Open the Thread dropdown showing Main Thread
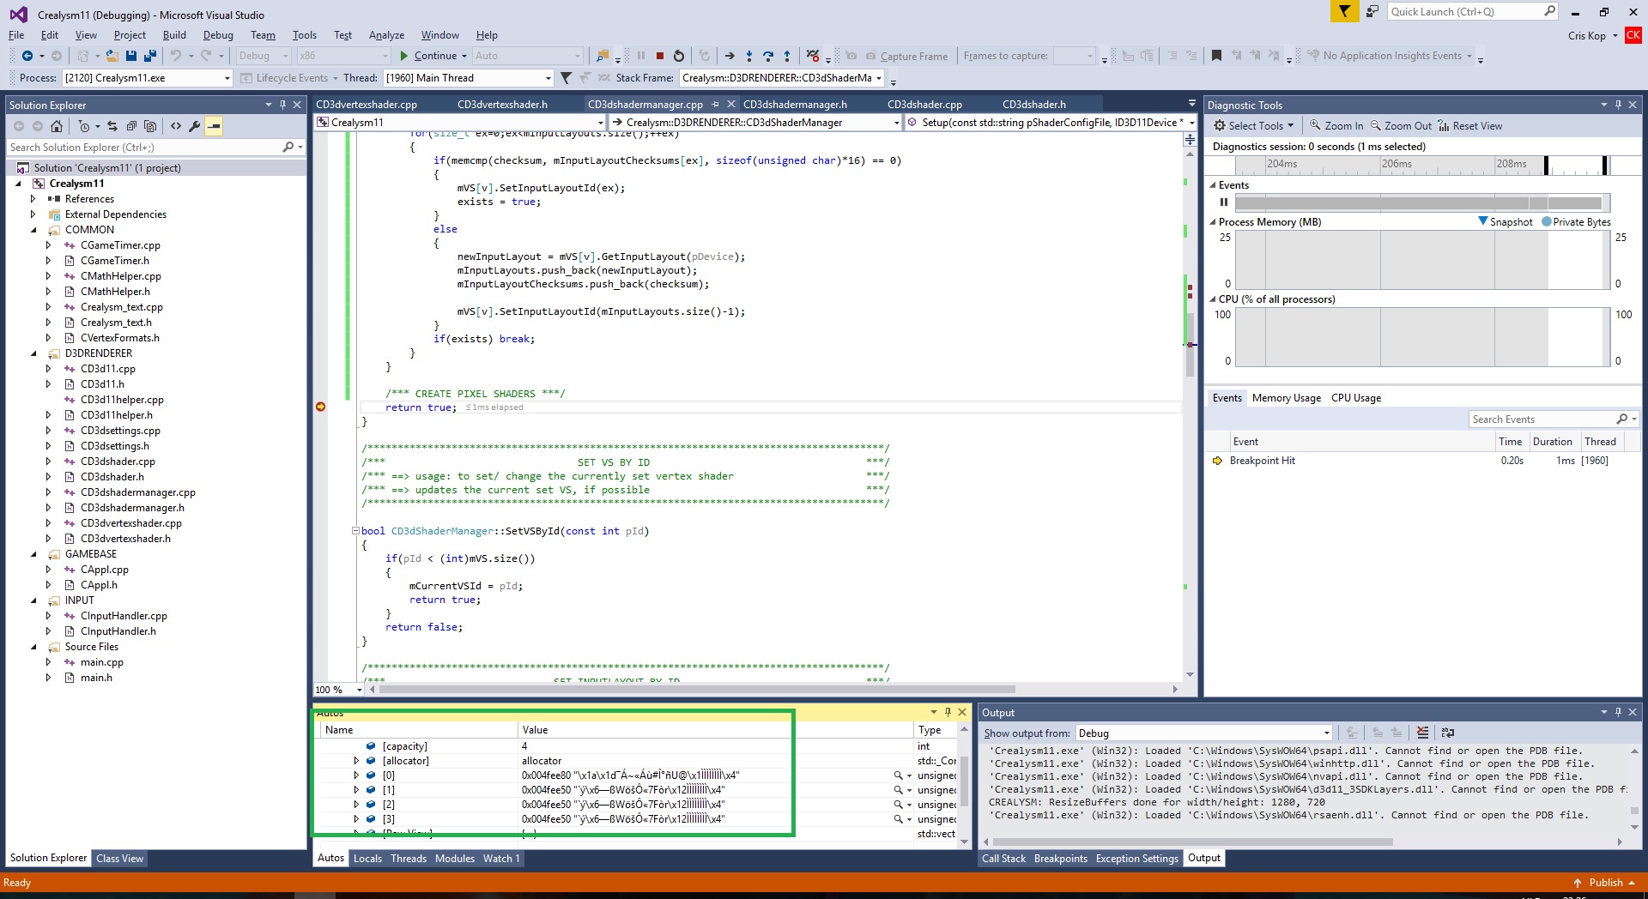This screenshot has height=899, width=1648. (548, 78)
